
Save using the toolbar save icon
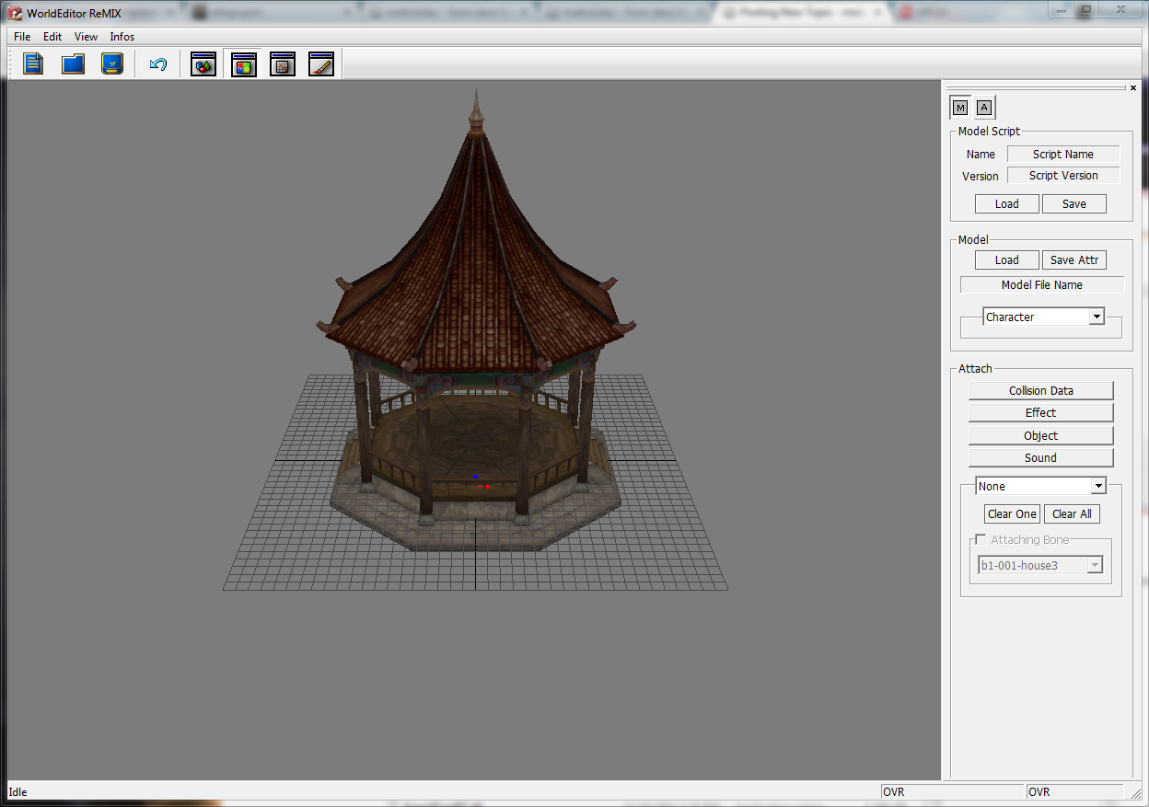112,63
